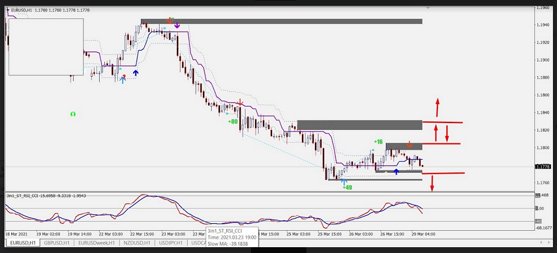Click the +16 green profit label
The image size is (557, 253).
point(378,142)
